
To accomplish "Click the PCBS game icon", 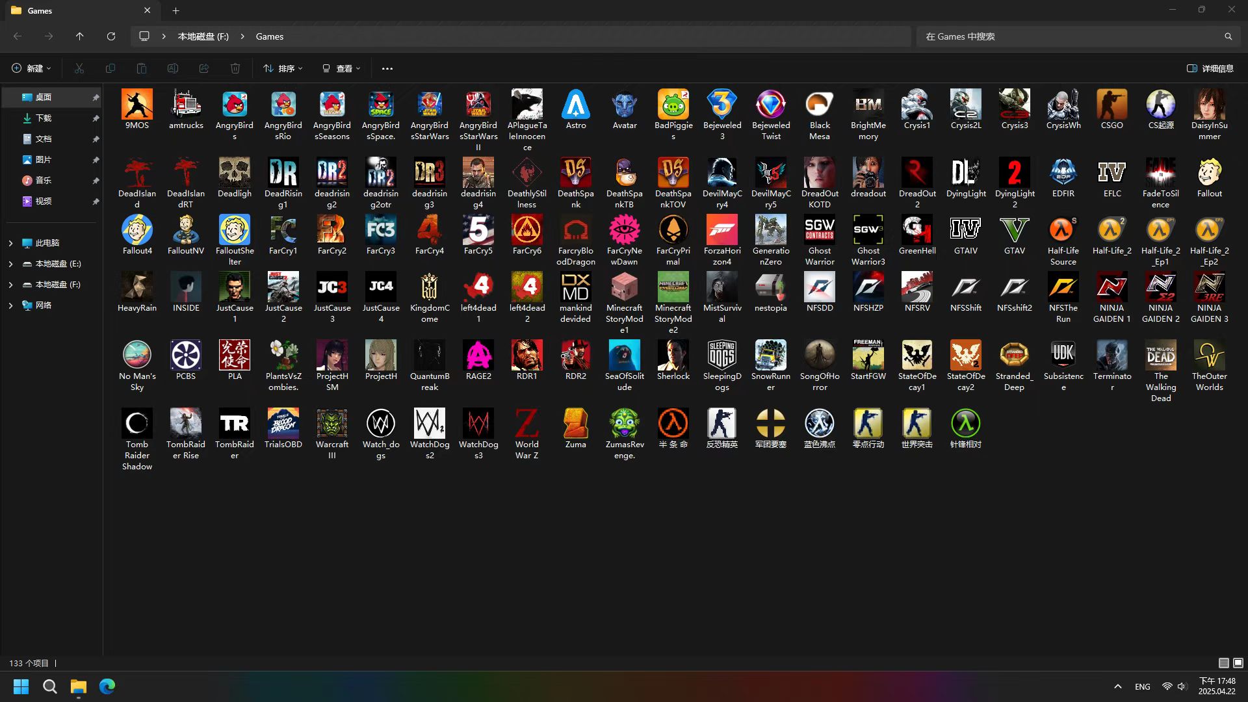I will click(x=186, y=355).
